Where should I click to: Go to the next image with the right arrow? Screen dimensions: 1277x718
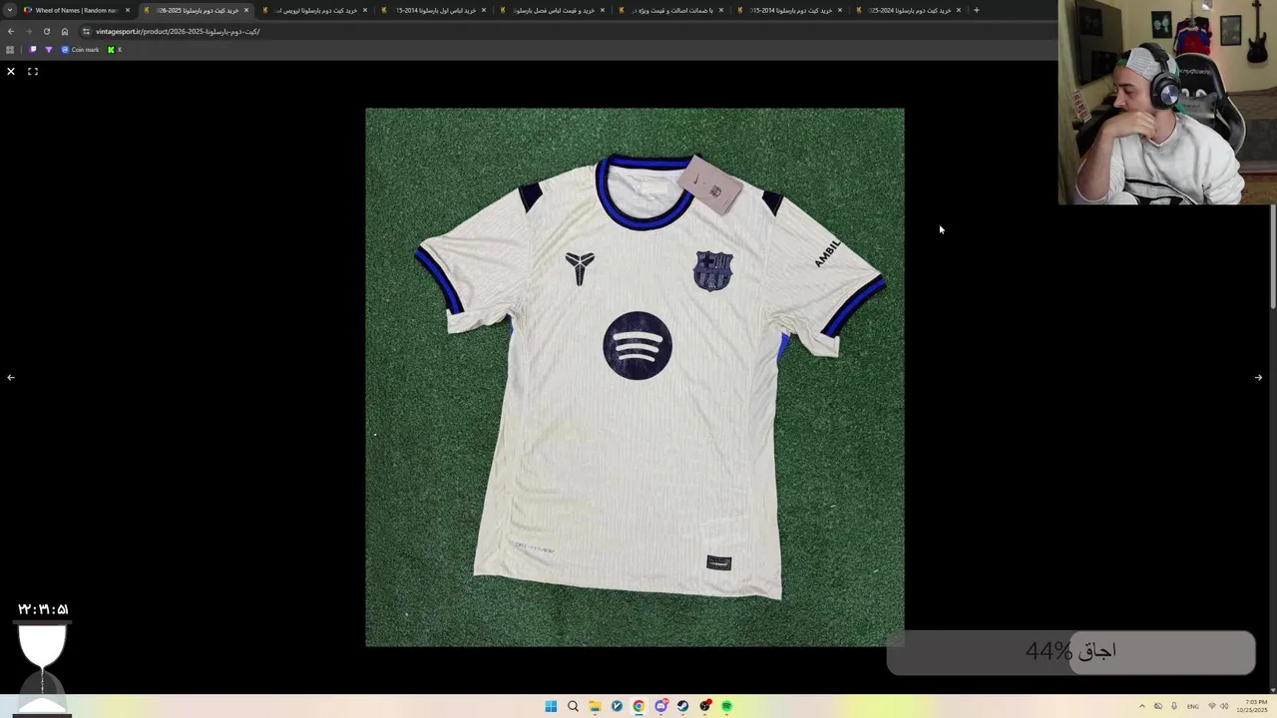[x=1258, y=378]
